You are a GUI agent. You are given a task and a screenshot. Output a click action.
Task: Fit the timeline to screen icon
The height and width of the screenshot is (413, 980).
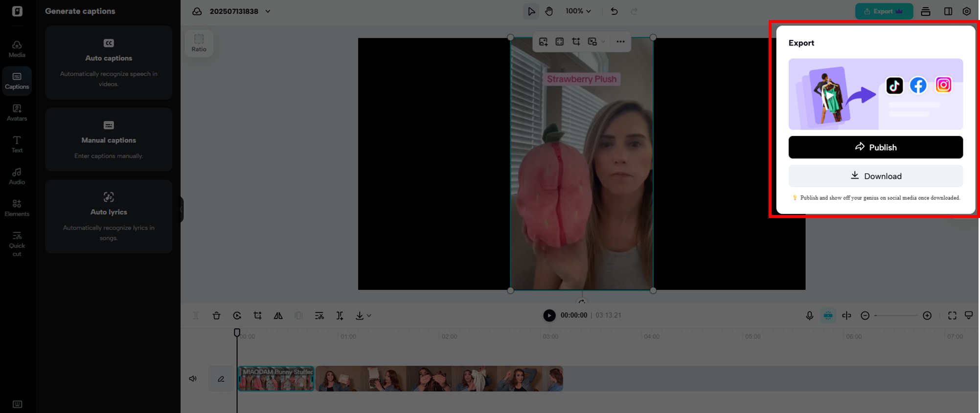pos(952,316)
